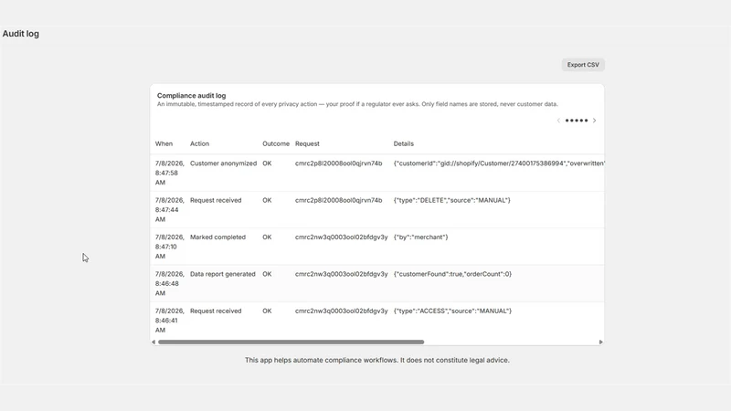Click the Compliance audit log heading

click(x=191, y=96)
